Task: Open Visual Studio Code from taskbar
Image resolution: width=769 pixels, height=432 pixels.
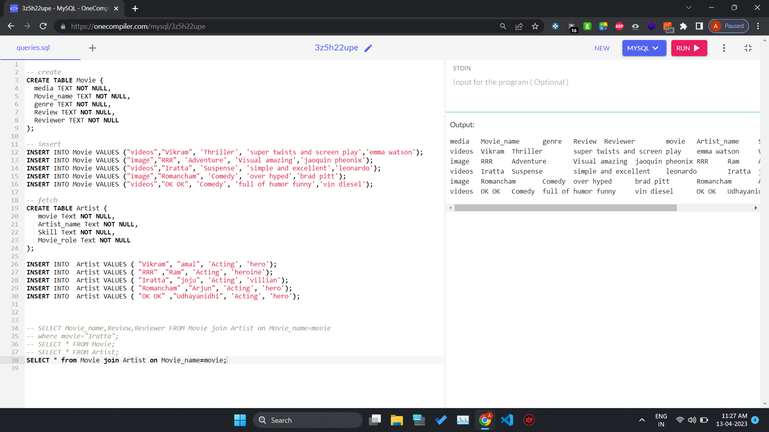Action: tap(507, 420)
